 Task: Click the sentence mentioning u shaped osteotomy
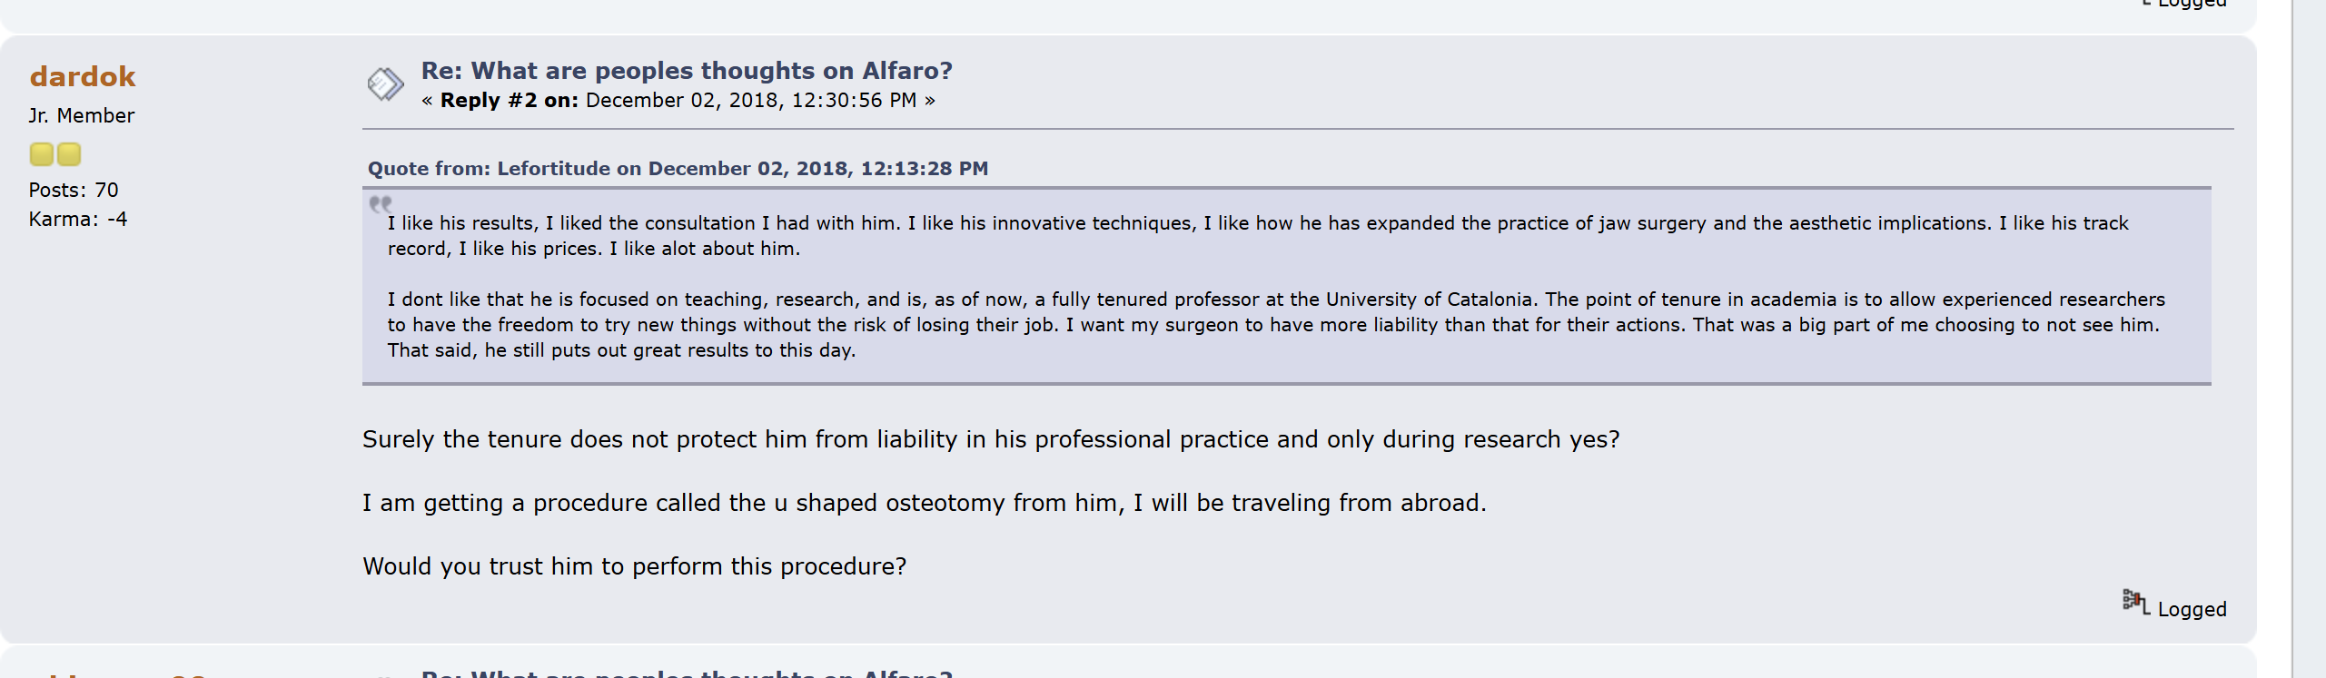point(924,504)
